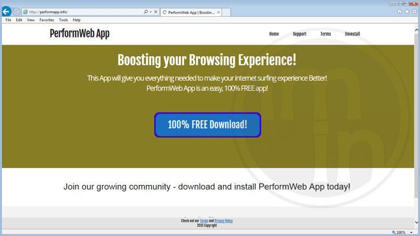Open the Uninstall nav link
This screenshot has width=420, height=236.
point(352,34)
